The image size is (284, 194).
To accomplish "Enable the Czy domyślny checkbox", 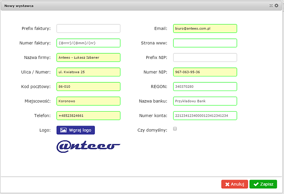I will pyautogui.click(x=175, y=129).
